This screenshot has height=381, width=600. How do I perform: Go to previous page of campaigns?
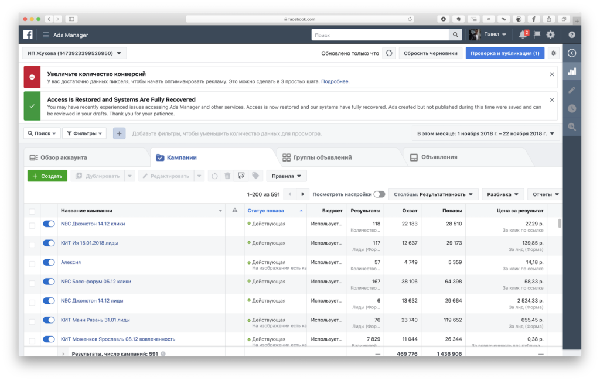[289, 194]
